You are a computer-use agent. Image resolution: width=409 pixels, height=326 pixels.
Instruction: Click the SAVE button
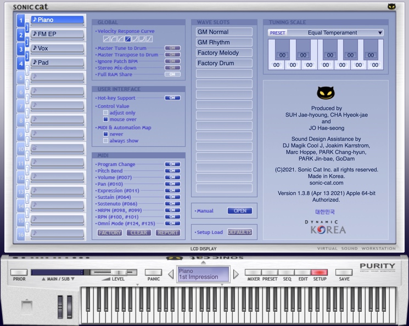tap(344, 272)
